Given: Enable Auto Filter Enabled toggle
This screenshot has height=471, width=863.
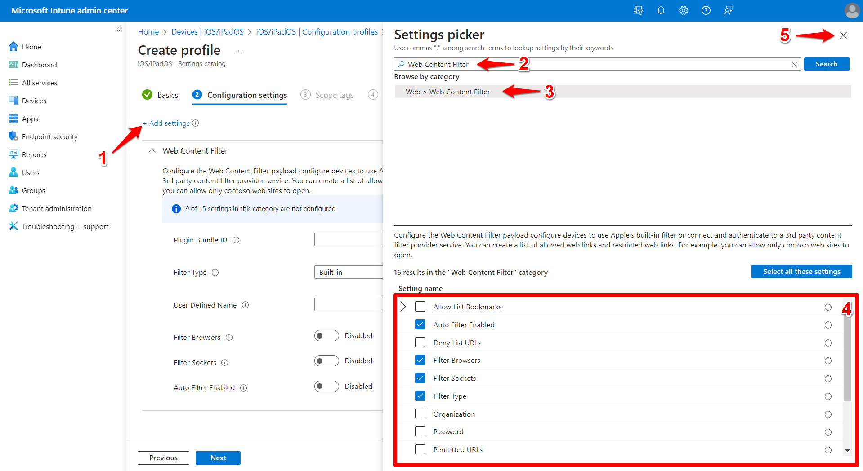Looking at the screenshot, I should pyautogui.click(x=326, y=386).
